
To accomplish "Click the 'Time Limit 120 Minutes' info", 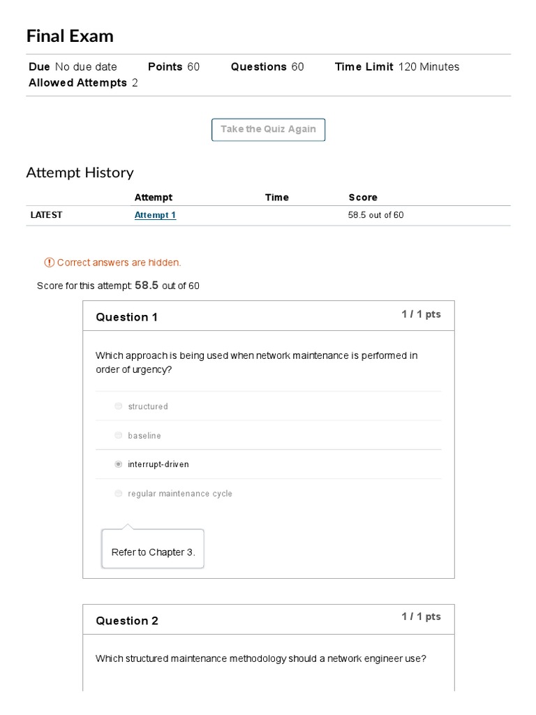I will 396,67.
